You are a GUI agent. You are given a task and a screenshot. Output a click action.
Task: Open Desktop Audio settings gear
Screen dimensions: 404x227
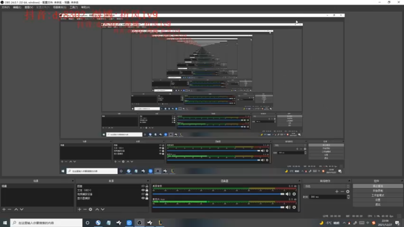tap(294, 194)
